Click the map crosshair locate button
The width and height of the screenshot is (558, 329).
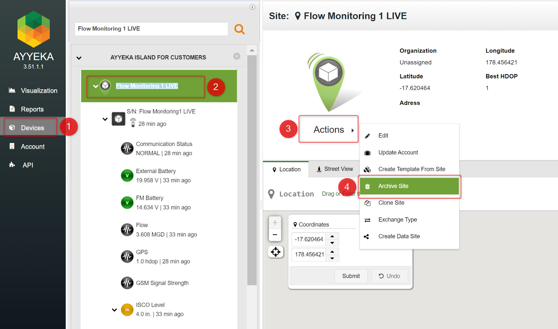[x=276, y=252]
